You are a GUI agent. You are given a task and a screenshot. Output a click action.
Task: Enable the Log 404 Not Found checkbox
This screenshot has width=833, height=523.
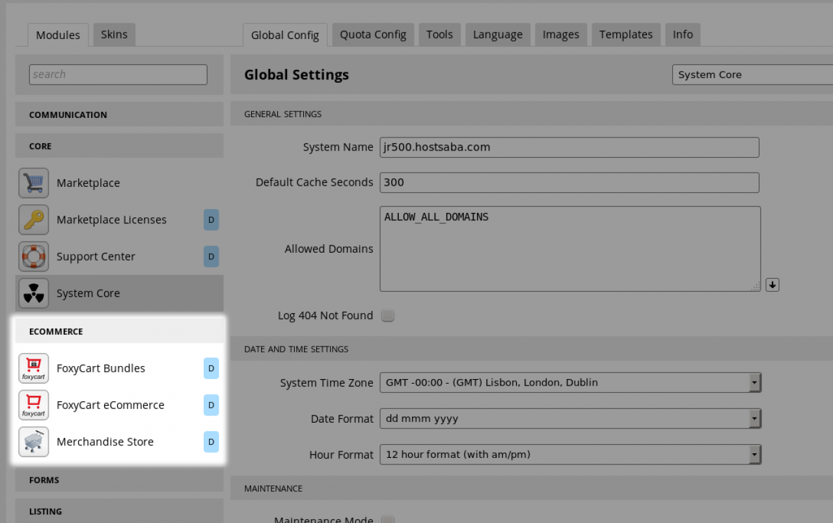(388, 316)
